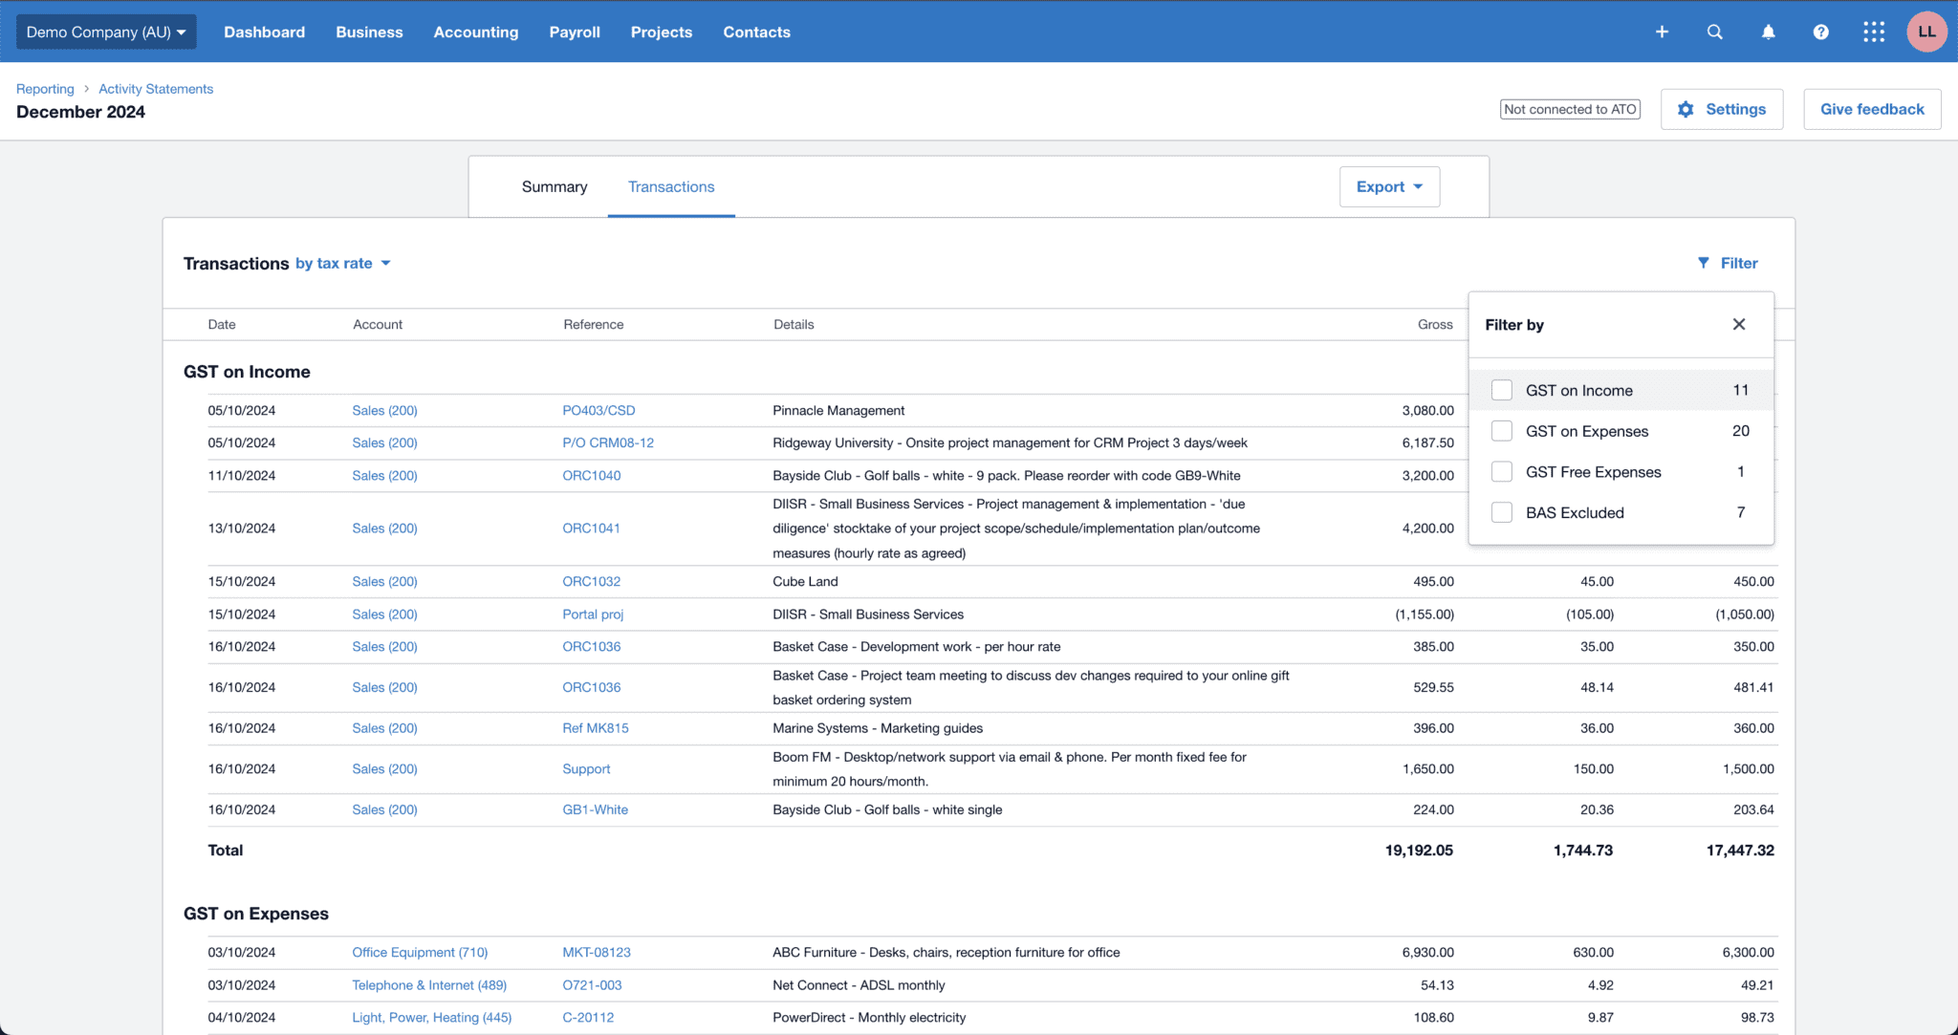Viewport: 1958px width, 1035px height.
Task: Open the notifications bell
Action: pos(1767,32)
